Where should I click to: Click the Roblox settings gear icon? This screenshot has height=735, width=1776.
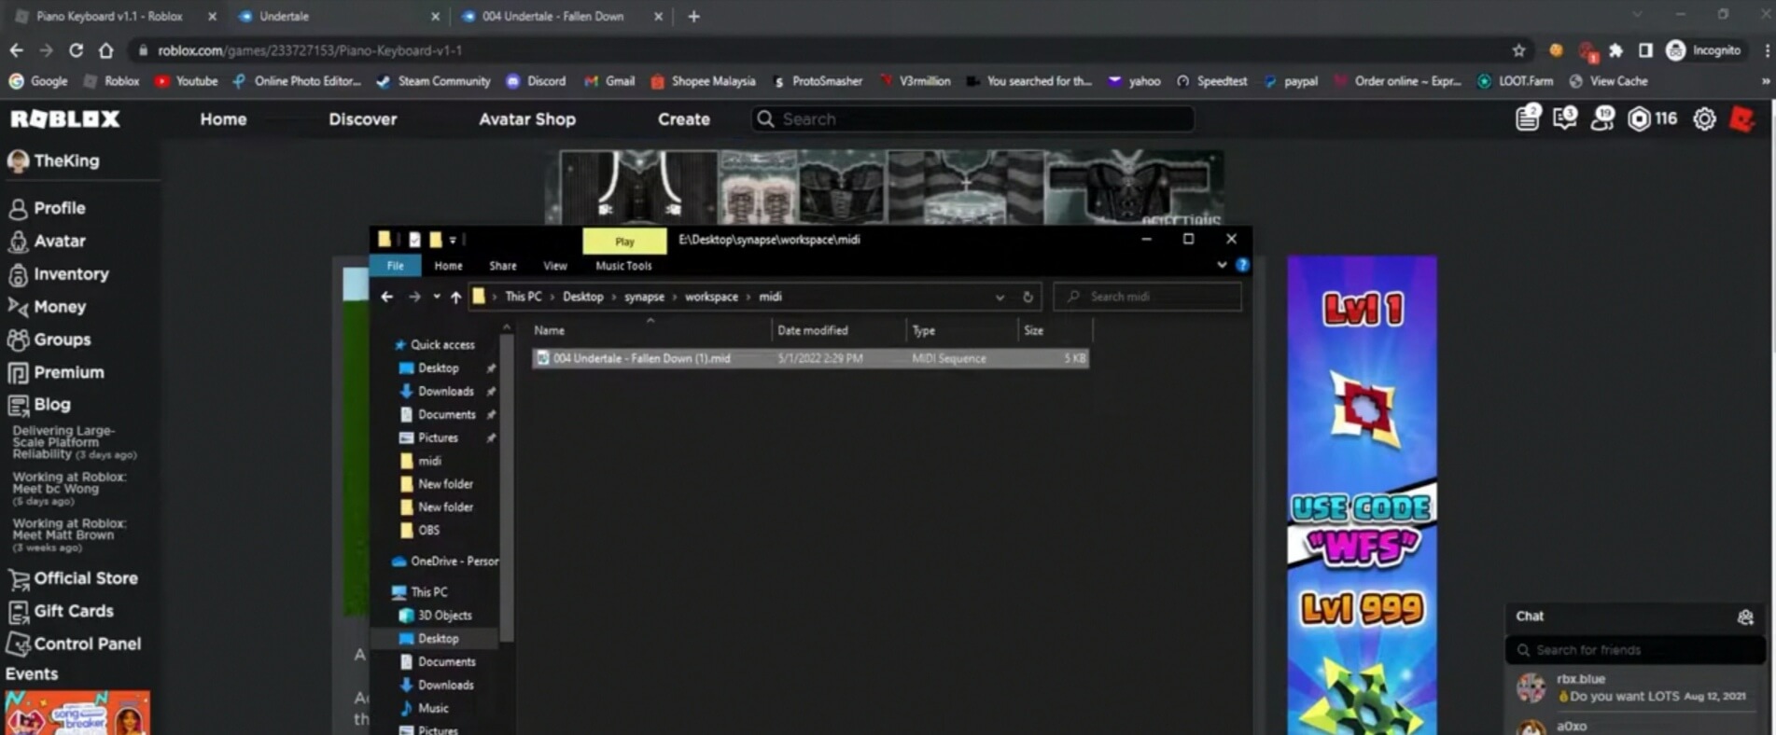coord(1704,119)
